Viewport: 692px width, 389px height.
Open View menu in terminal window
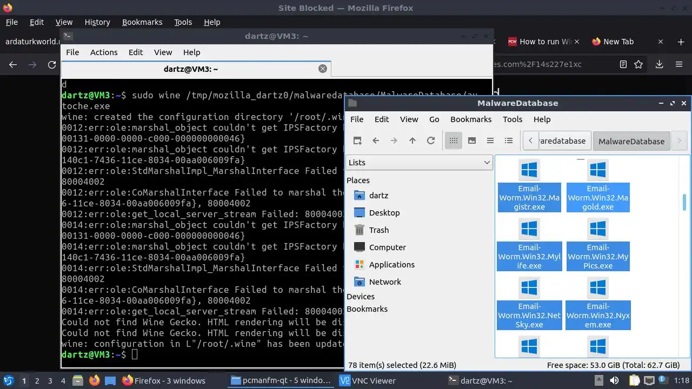pos(163,52)
